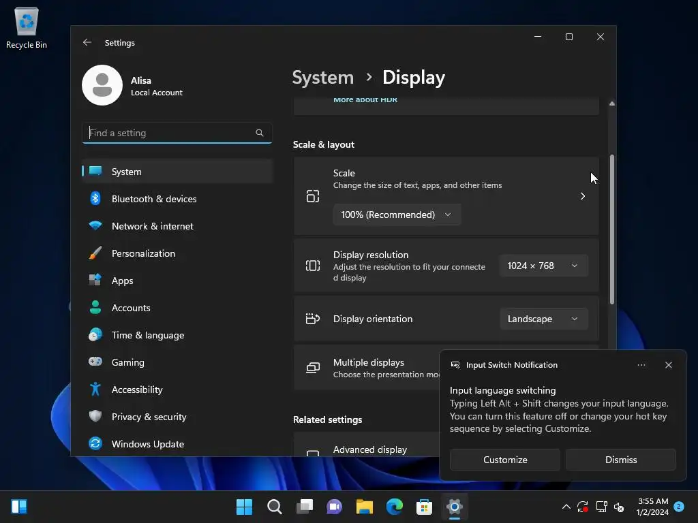Go to Personalization settings
698x523 pixels.
point(177,253)
